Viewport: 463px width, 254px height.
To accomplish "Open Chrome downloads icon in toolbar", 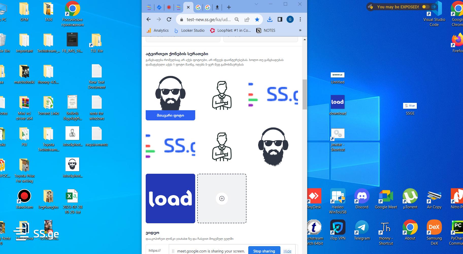I will (270, 19).
